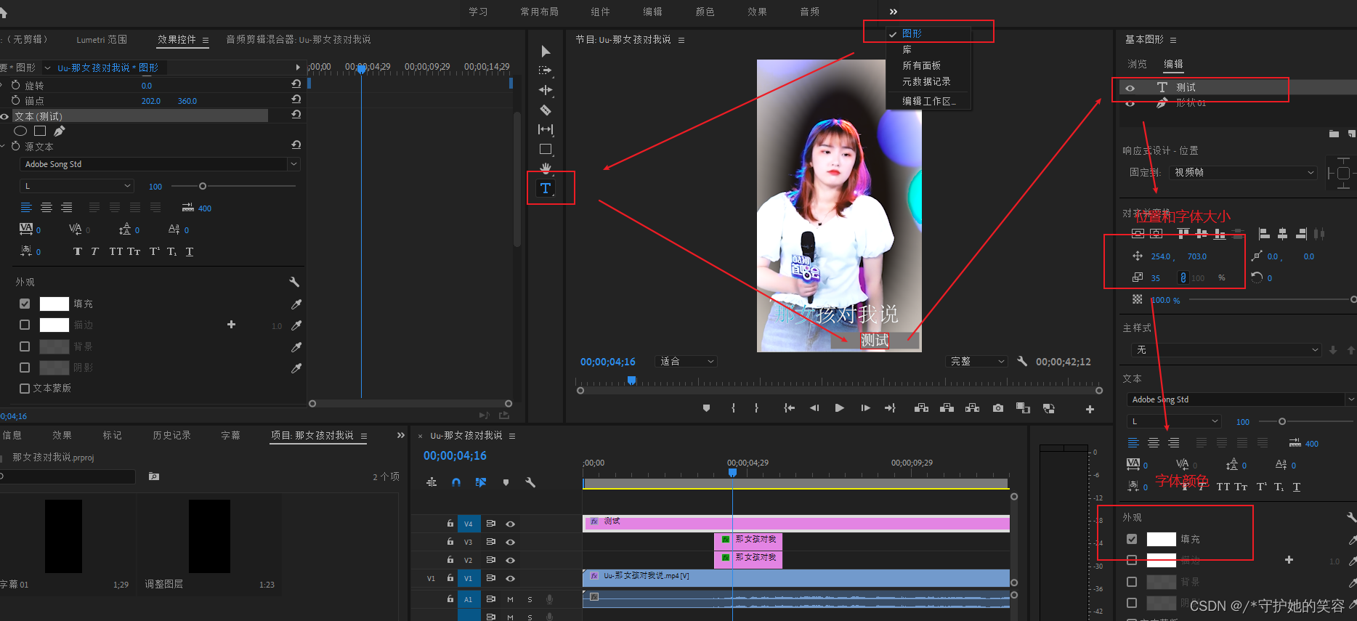Toggle timeline Snap magnet icon

[x=456, y=482]
